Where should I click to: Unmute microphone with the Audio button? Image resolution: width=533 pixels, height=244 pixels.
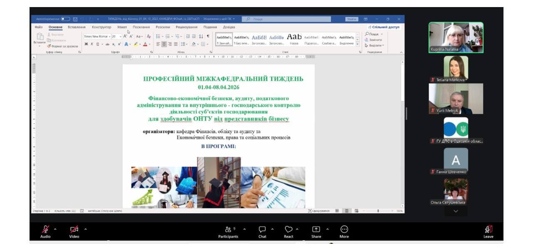(45, 229)
